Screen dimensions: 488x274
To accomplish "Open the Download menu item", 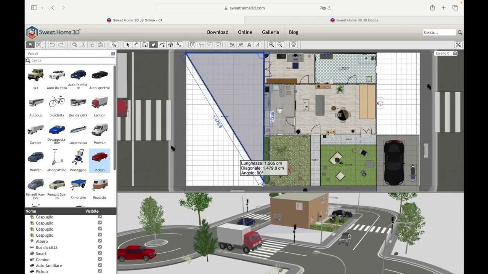I will [218, 32].
